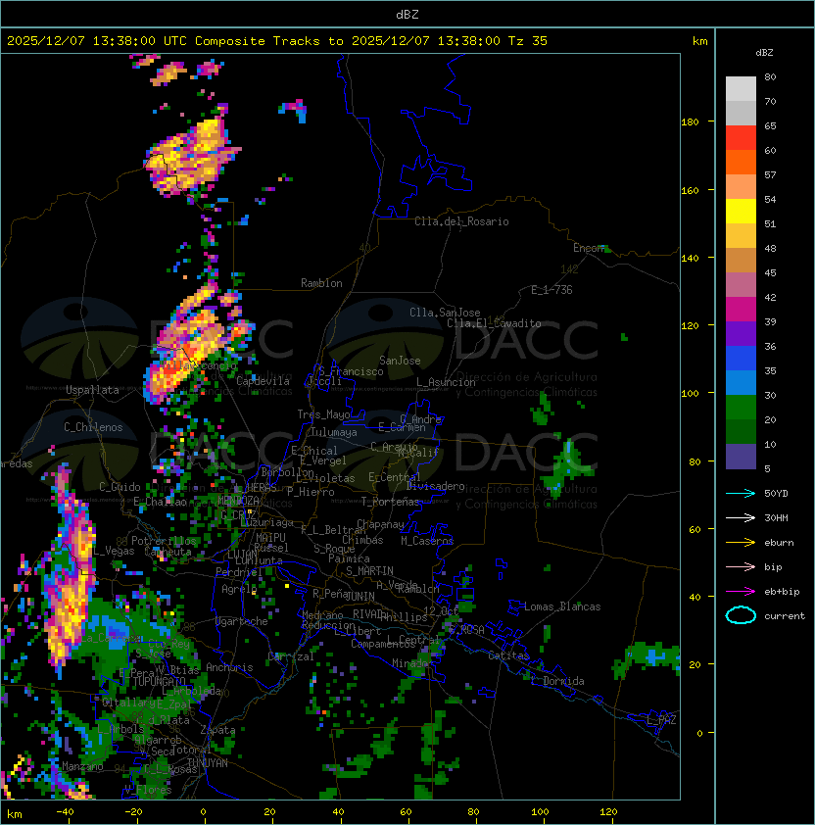Image resolution: width=815 pixels, height=825 pixels.
Task: Click the magenta eb+bip arrow legend icon
Action: pyautogui.click(x=741, y=592)
